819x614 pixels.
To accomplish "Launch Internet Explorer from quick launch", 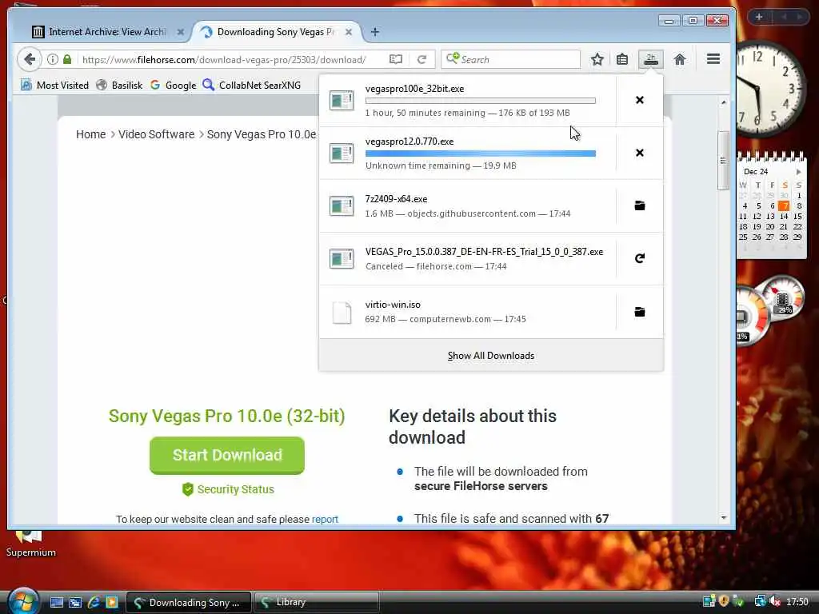I will (x=94, y=602).
